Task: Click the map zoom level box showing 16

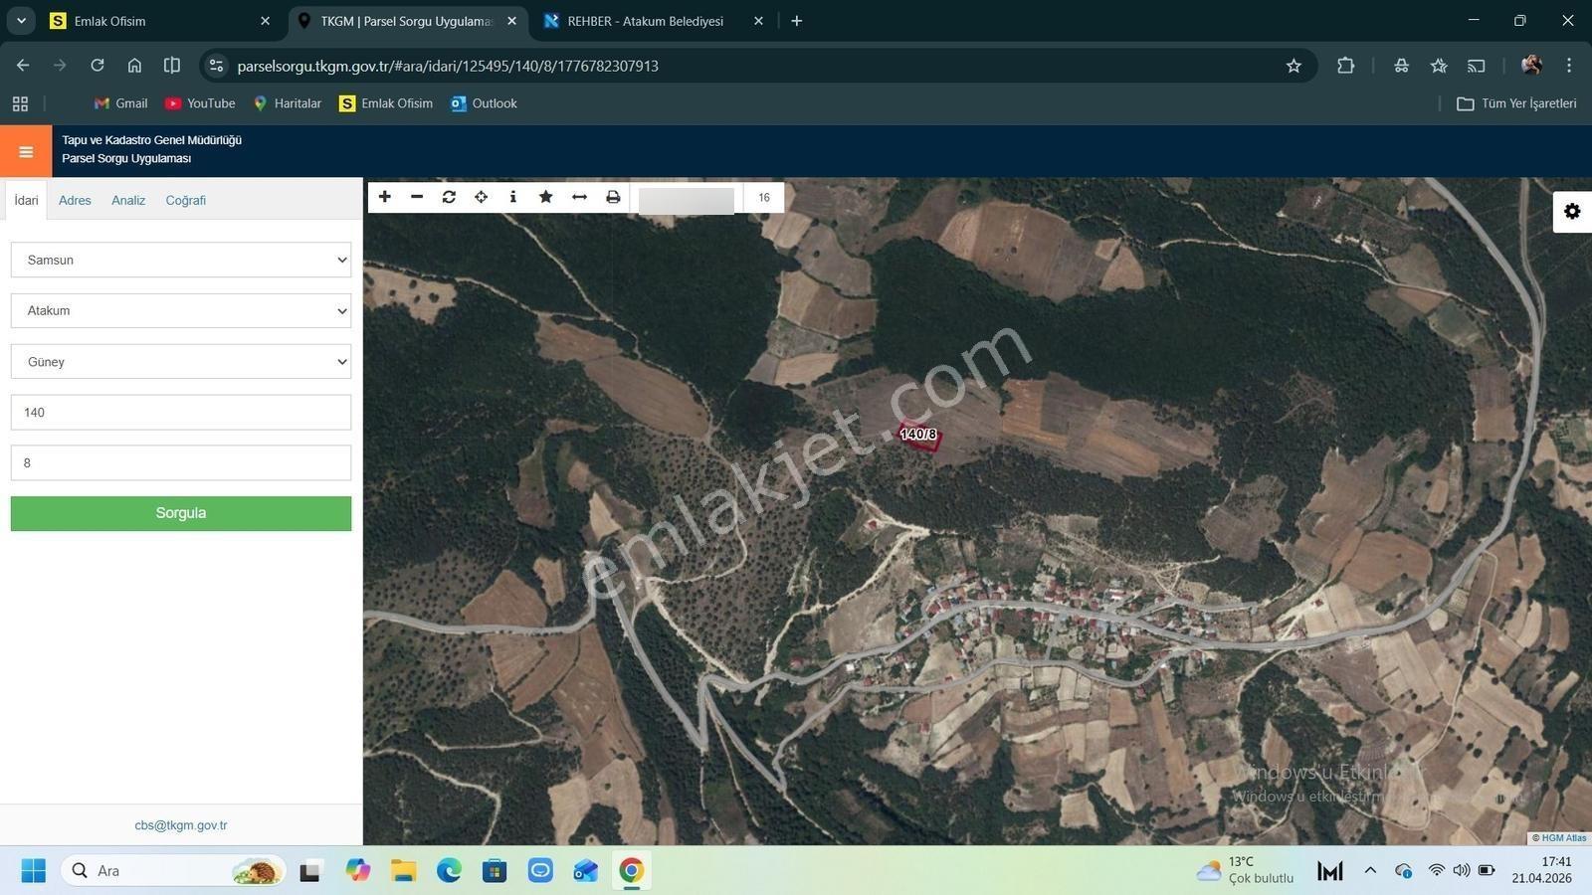Action: (x=764, y=197)
